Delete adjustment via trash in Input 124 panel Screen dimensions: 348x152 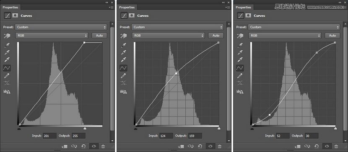(x=220, y=146)
